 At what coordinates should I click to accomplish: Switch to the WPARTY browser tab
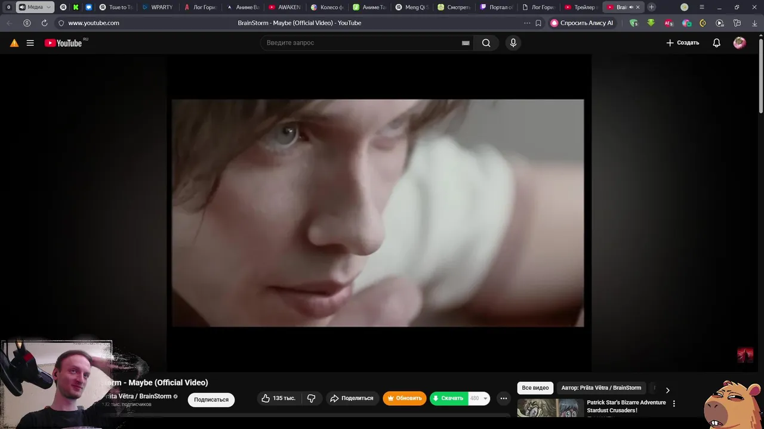tap(158, 7)
